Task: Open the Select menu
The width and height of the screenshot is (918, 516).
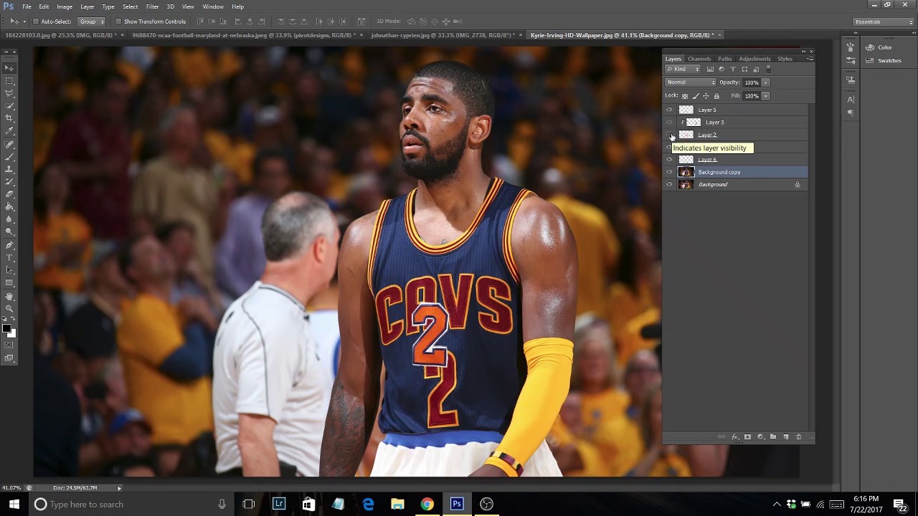Action: 130,6
